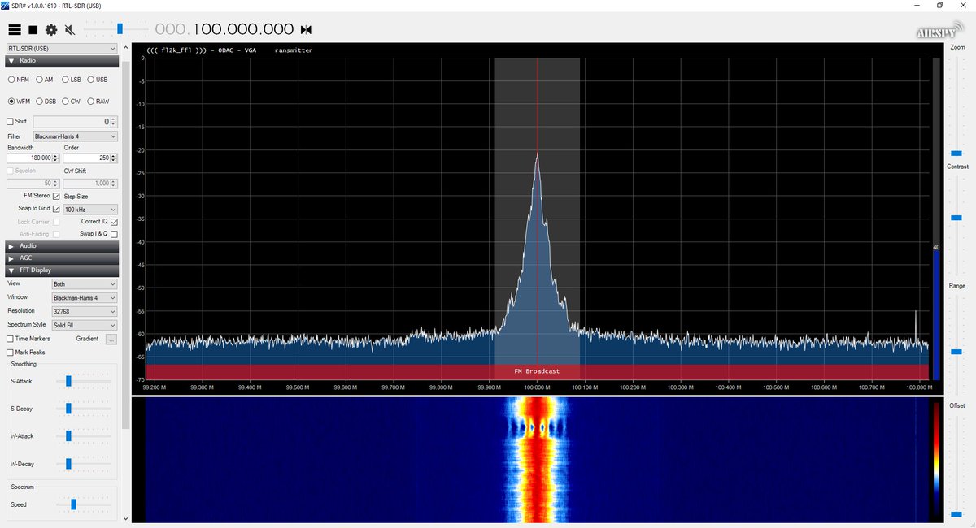Click the Offset slider handle
Viewport: 976px width, 528px height.
point(956,513)
